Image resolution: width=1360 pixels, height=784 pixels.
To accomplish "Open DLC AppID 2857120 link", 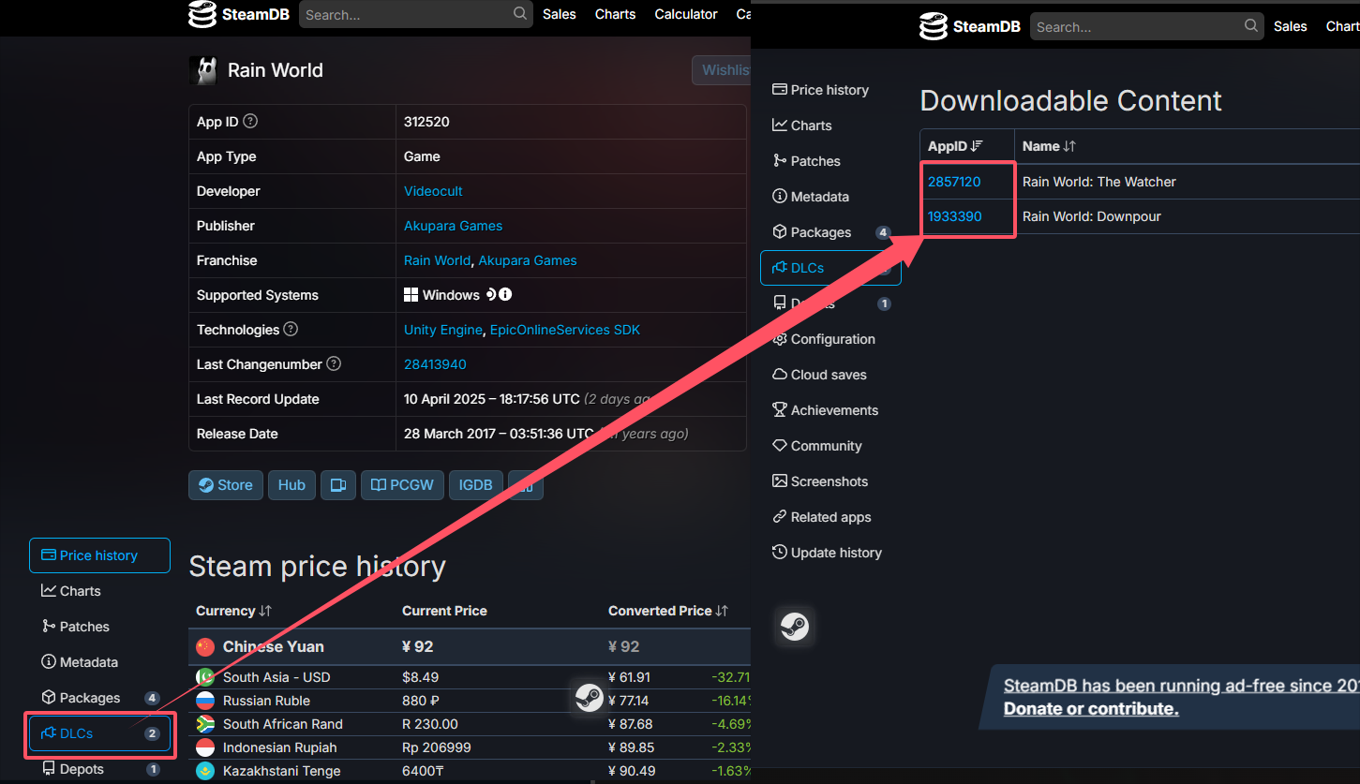I will [954, 182].
